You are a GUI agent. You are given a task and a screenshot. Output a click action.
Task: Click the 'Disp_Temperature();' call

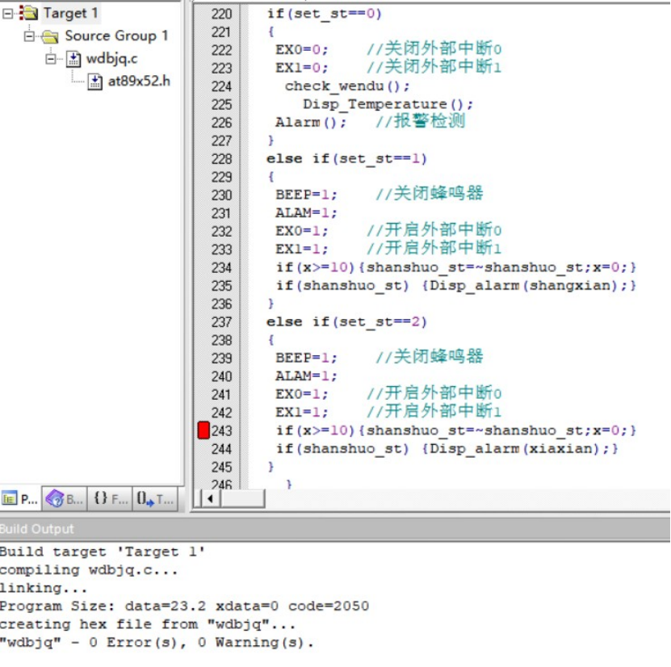pos(388,104)
